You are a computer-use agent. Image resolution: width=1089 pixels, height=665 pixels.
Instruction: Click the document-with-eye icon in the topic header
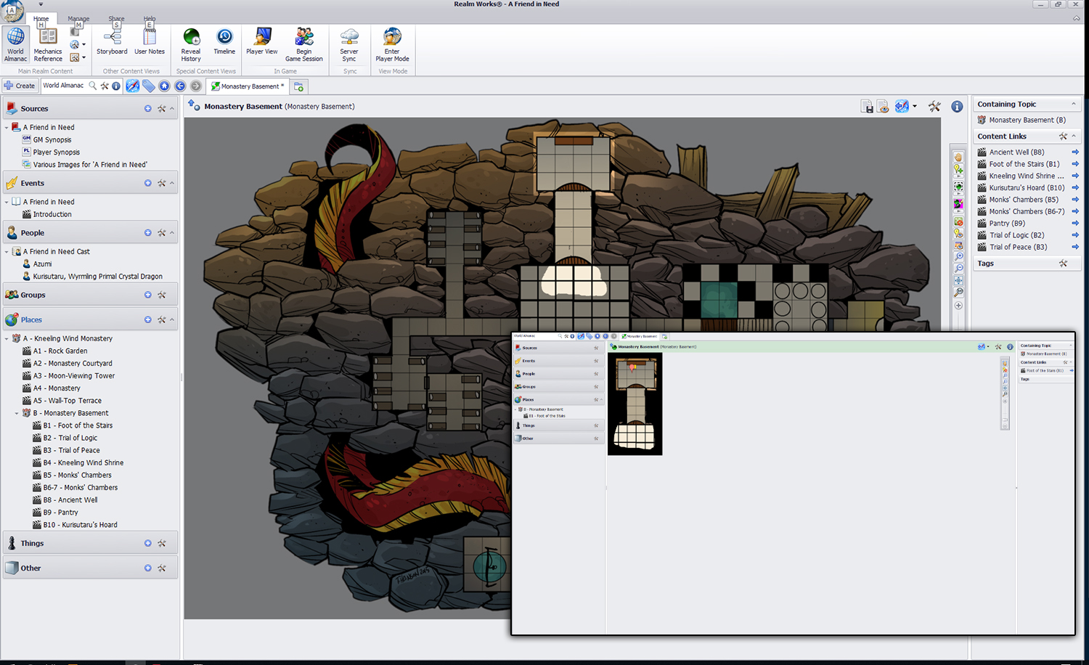883,107
